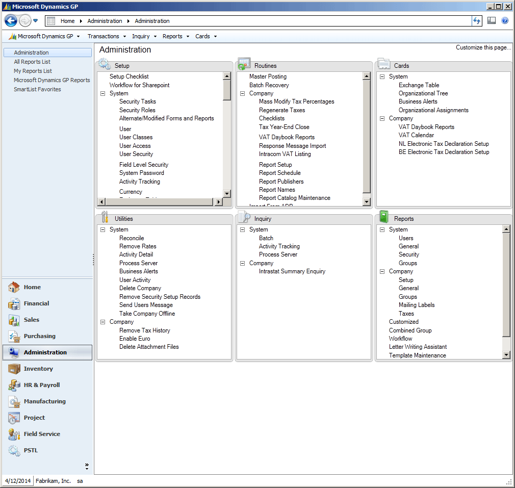Open the Inventory module icon
Screen dimensions: 515x488
pos(14,369)
